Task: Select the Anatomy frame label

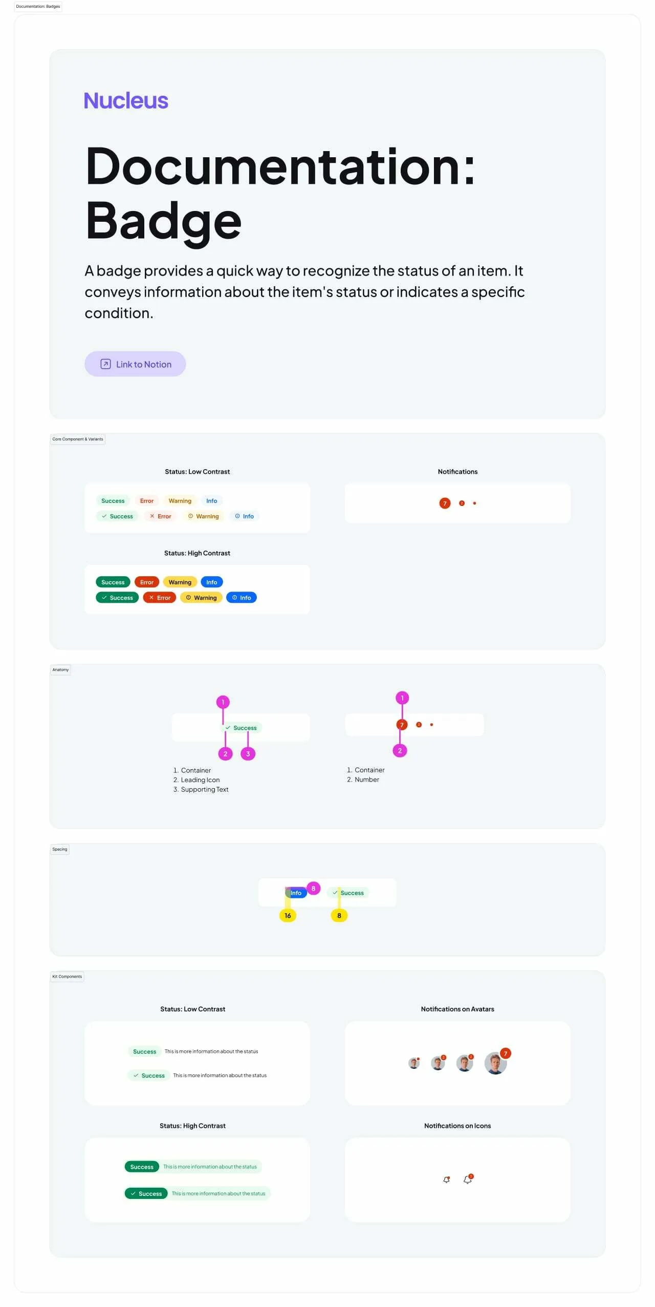Action: (x=60, y=669)
